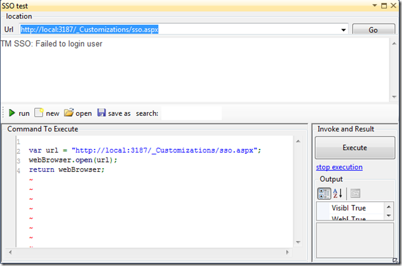Click the stop execution link
The width and height of the screenshot is (402, 266).
point(339,167)
